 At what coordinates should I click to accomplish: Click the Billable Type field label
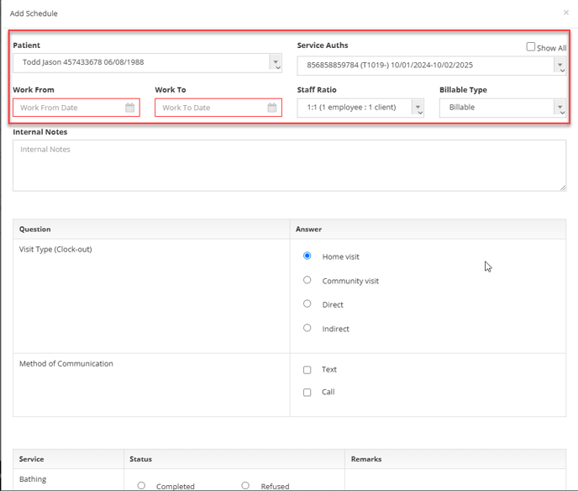[x=463, y=90]
